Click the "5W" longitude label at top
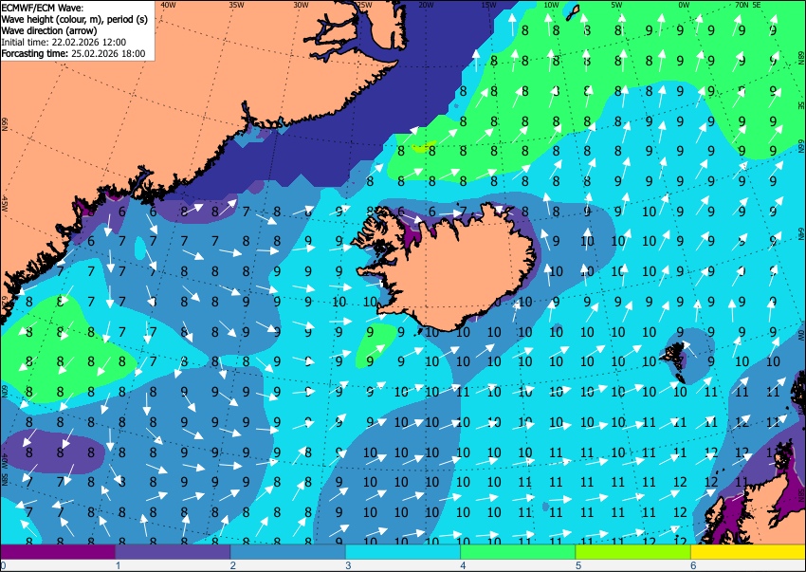 [x=617, y=5]
